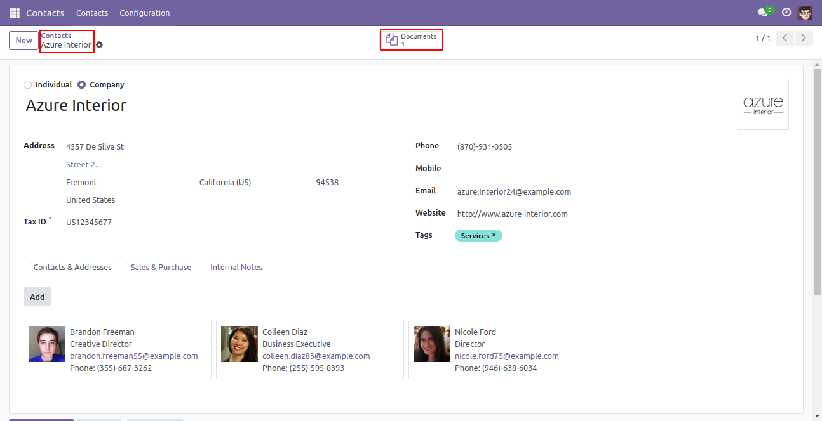822x421 pixels.
Task: Click Azure Interior breadcrumb text
Action: 66,45
